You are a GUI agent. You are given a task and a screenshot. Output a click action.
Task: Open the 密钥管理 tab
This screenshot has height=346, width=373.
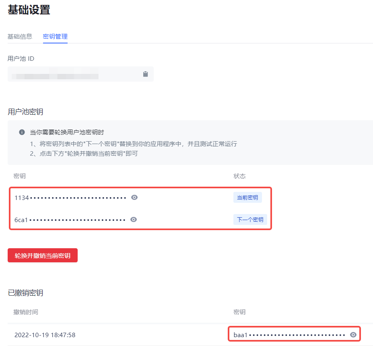pyautogui.click(x=55, y=36)
